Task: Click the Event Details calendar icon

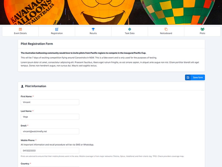Action: click(x=20, y=29)
